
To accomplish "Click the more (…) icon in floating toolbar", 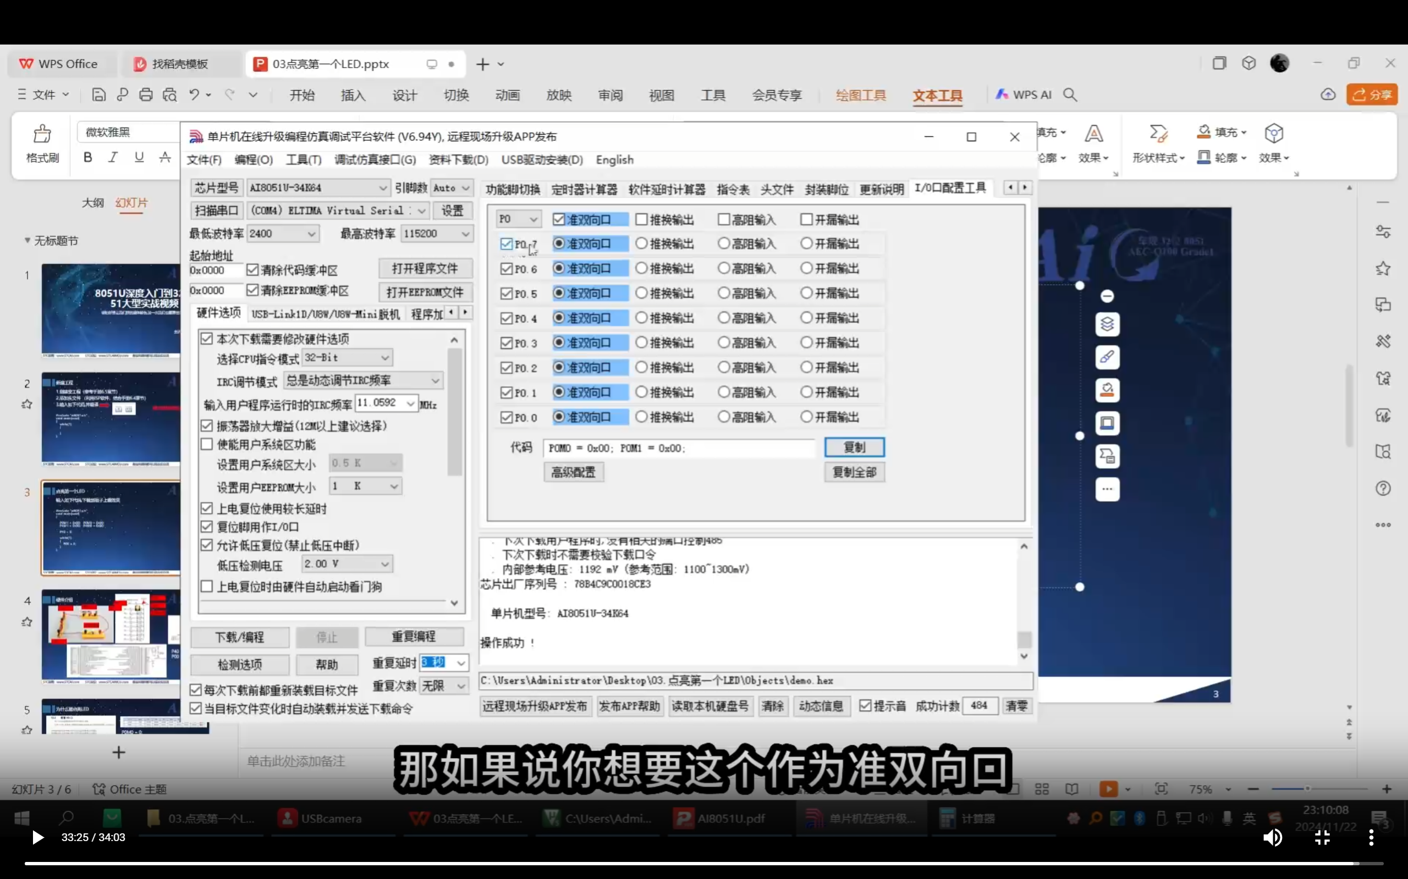I will (1107, 489).
